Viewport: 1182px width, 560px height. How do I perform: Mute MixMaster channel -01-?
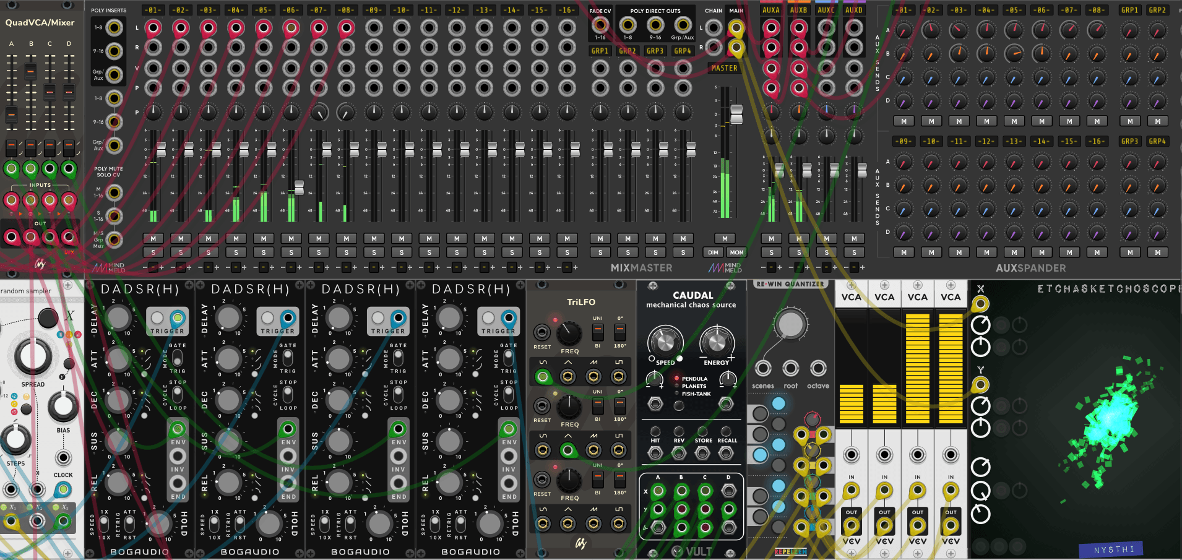153,239
